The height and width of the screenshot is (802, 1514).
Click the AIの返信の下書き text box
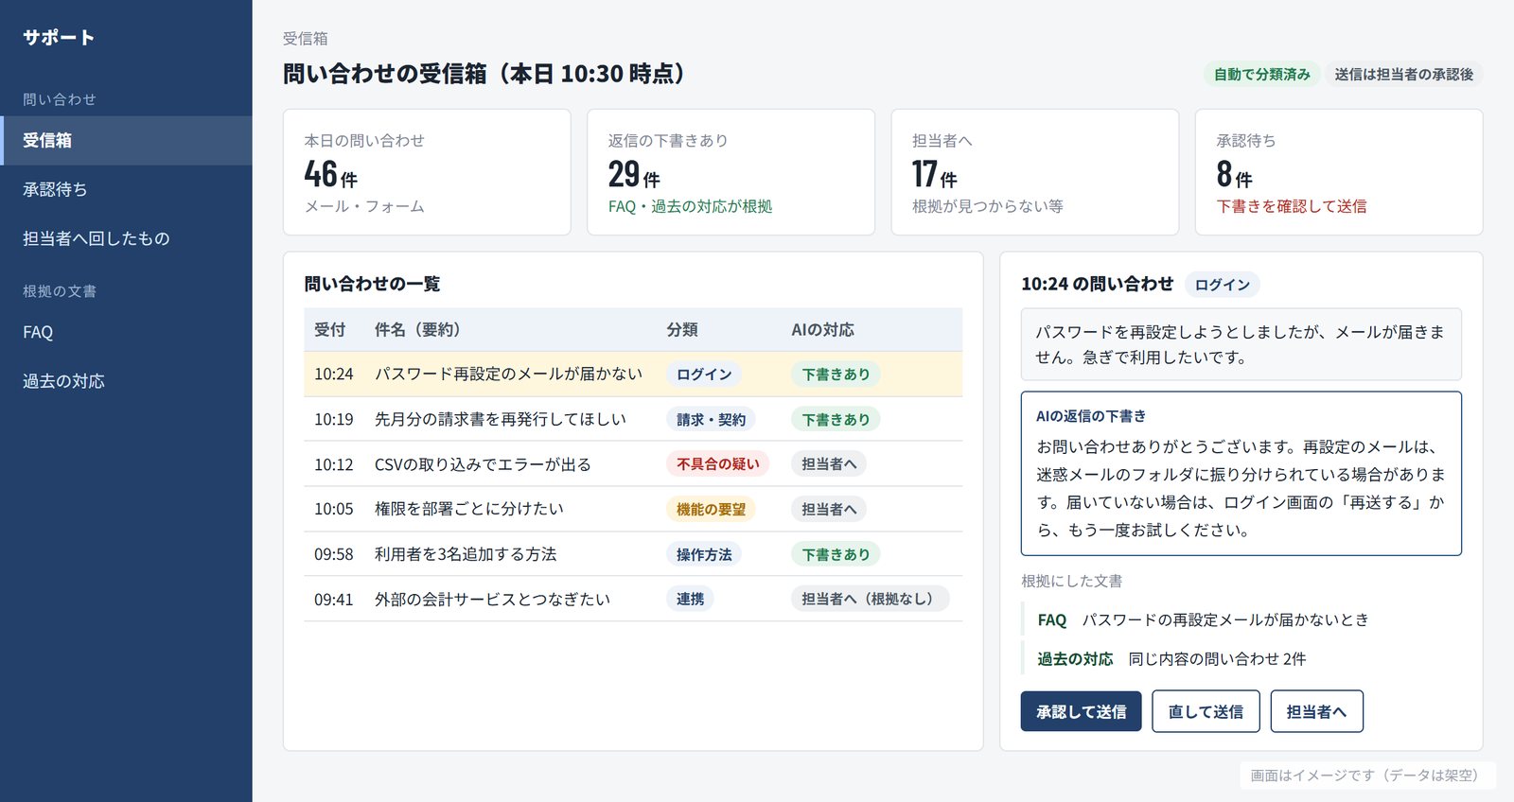coord(1241,474)
